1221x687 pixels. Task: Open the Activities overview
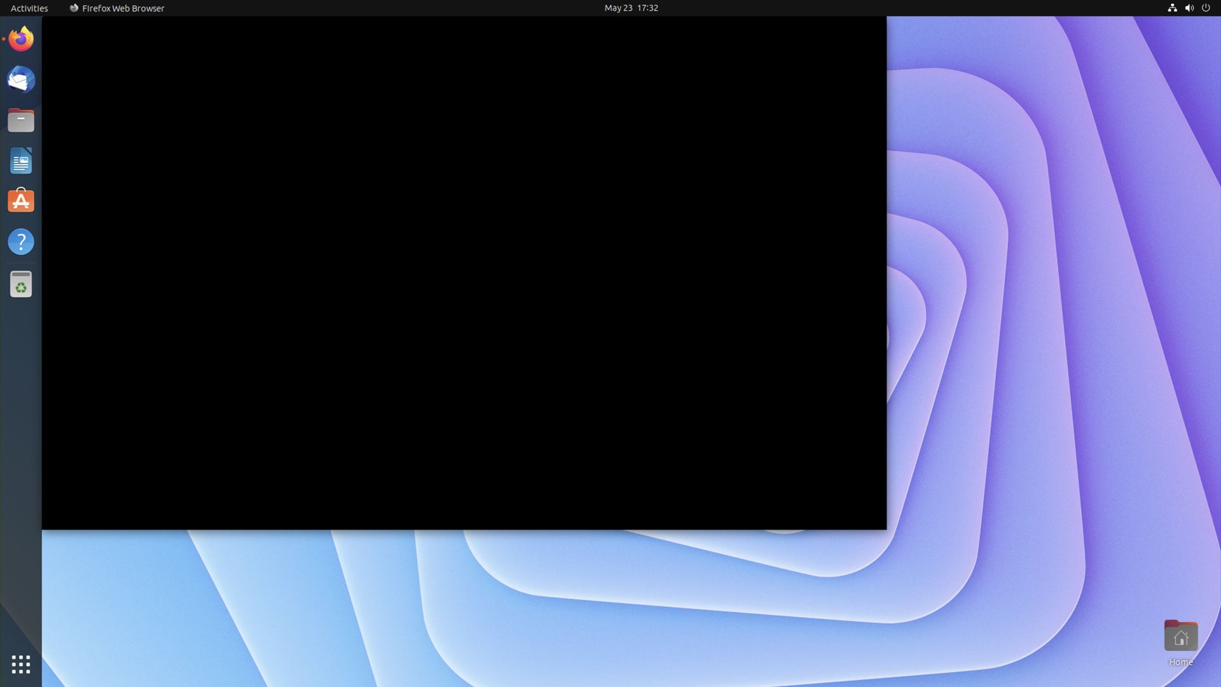pyautogui.click(x=29, y=8)
